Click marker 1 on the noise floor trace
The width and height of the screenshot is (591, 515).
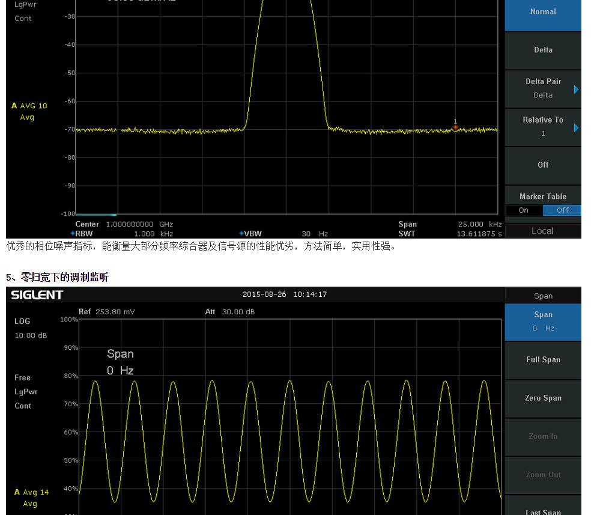tap(455, 127)
